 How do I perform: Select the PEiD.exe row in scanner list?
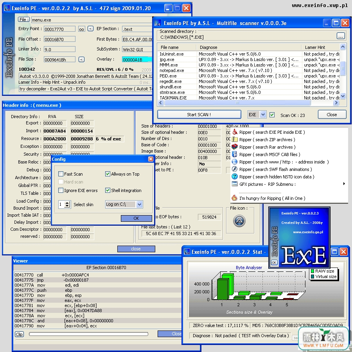pyautogui.click(x=249, y=76)
